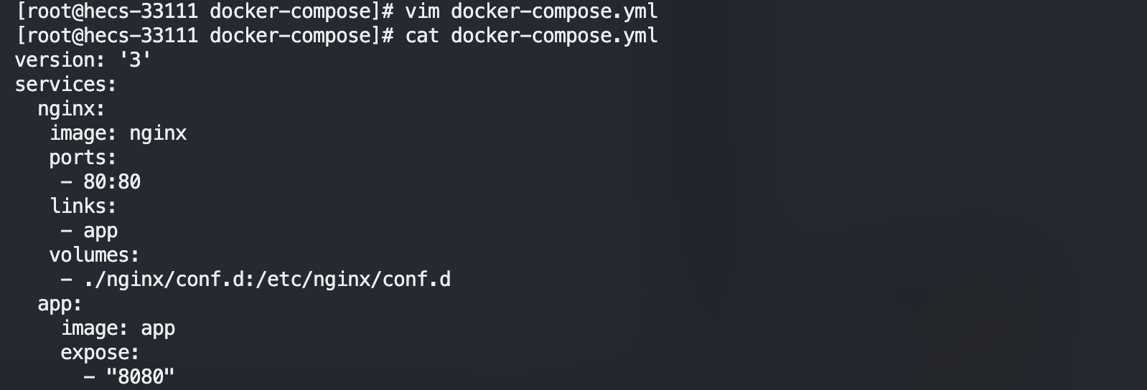
Task: Click the image: app line
Action: tap(118, 328)
